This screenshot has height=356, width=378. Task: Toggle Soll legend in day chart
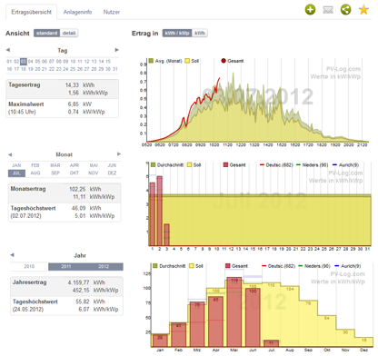192,61
